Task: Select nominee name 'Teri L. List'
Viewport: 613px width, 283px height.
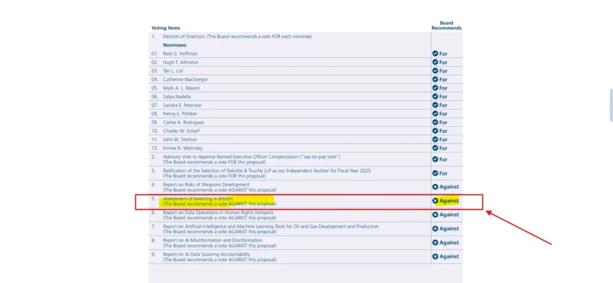Action: pos(173,71)
